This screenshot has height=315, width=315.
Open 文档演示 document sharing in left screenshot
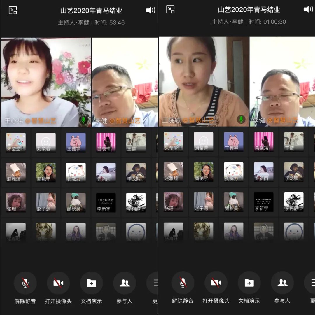92,283
